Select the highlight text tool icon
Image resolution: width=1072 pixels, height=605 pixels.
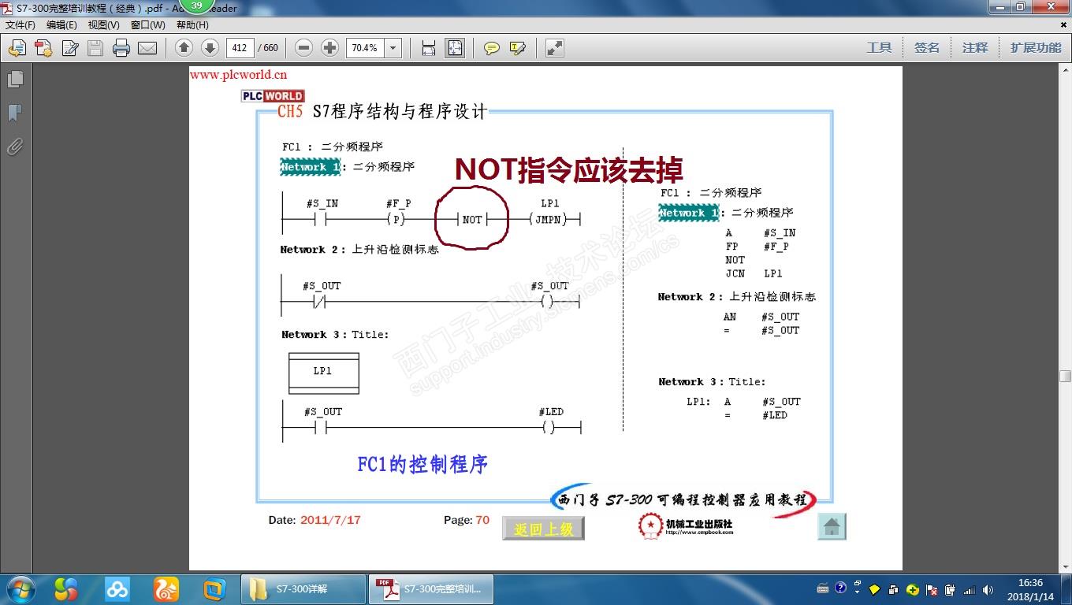(x=518, y=48)
